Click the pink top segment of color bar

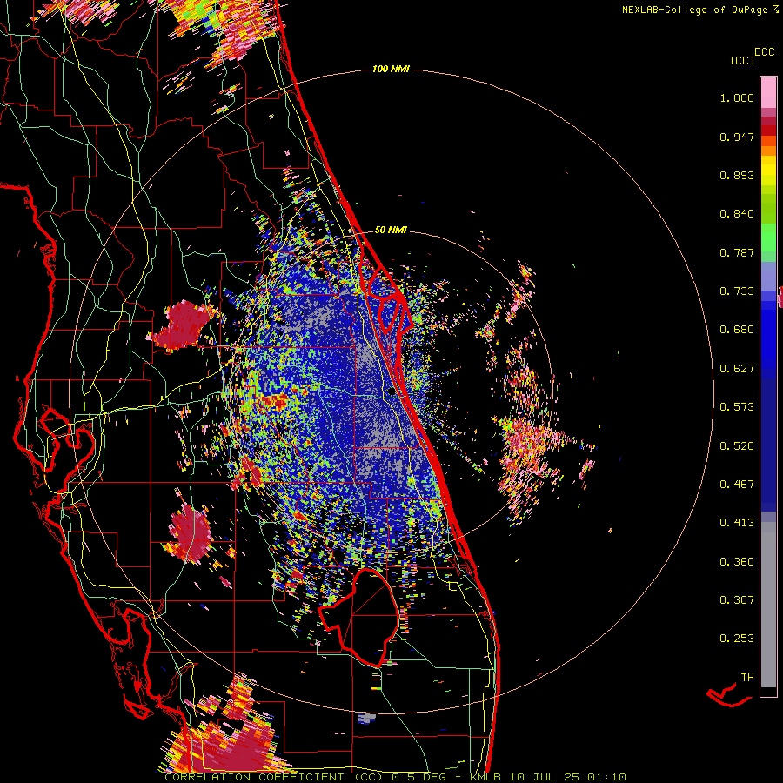(x=768, y=92)
